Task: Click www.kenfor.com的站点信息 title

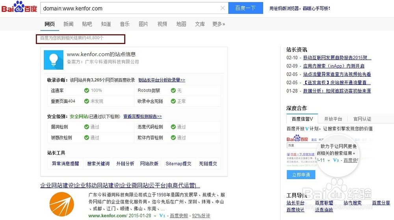Action: 101,54
